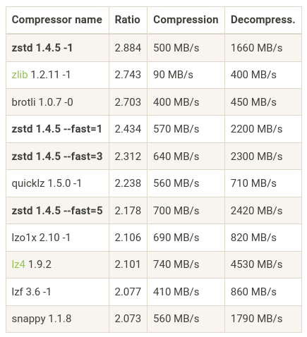Select the lzo1x 2.10 -1 cell
Screen dimensions: 307x337
57,238
